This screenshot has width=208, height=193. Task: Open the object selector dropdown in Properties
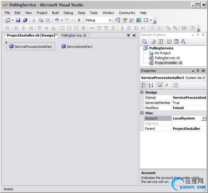tap(204, 78)
